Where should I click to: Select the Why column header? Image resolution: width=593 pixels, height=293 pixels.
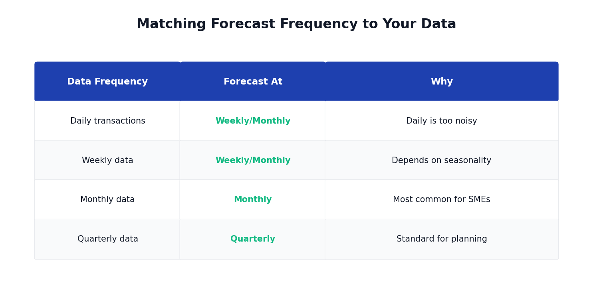(x=442, y=82)
